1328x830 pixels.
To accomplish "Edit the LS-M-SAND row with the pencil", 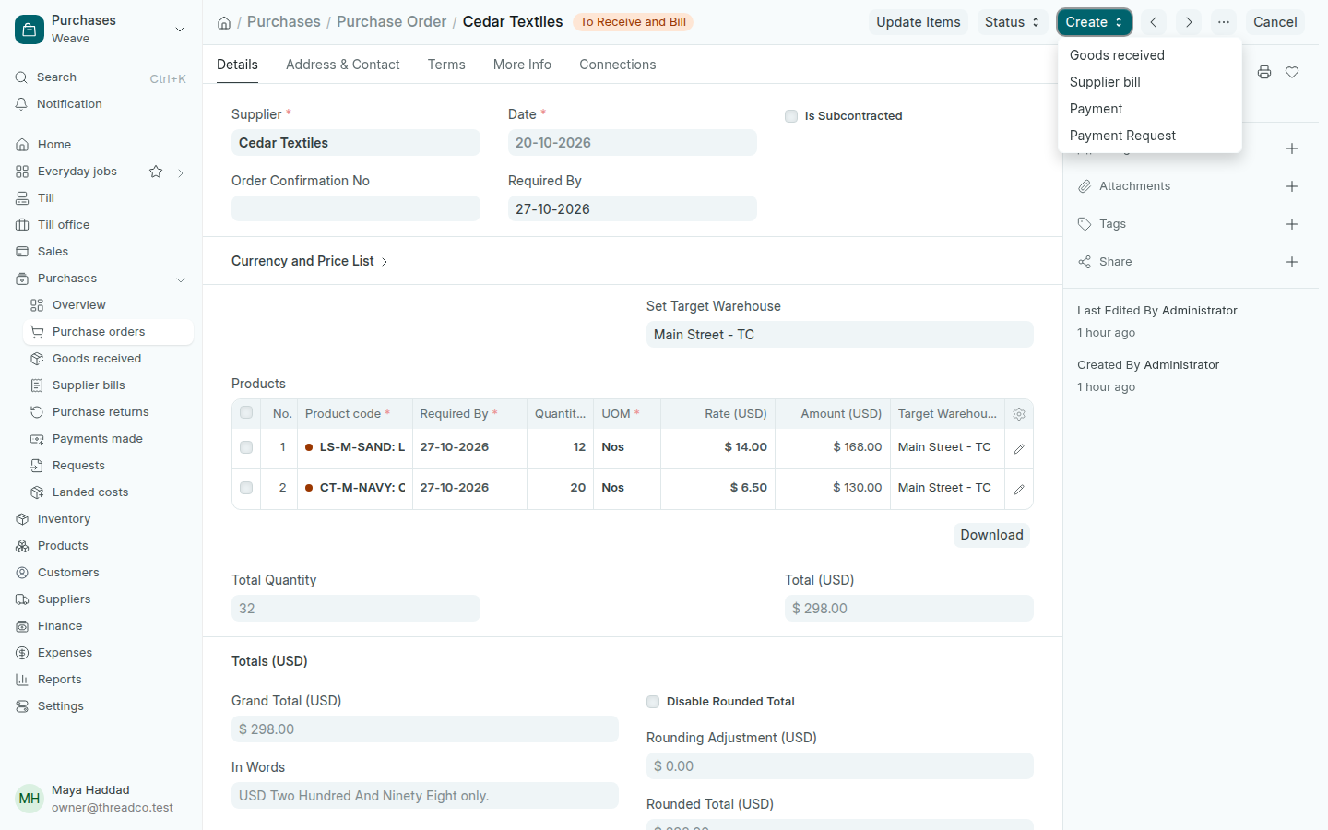I will point(1019,449).
